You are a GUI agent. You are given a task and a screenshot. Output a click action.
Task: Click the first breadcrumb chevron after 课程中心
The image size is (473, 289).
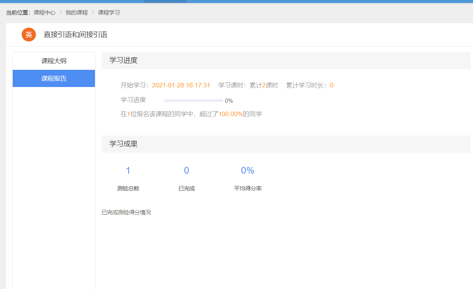click(61, 13)
